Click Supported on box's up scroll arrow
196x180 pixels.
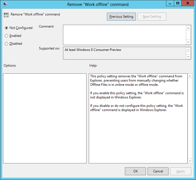coord(188,50)
